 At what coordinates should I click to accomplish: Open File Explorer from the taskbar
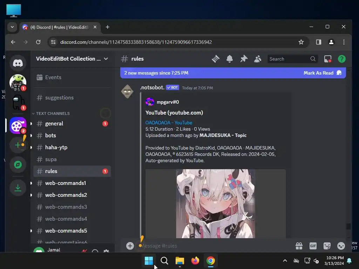click(x=180, y=261)
